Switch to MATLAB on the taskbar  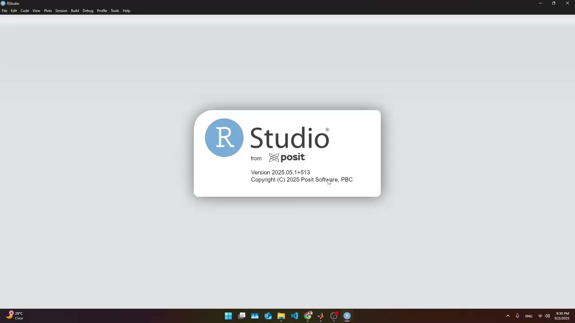tap(321, 316)
